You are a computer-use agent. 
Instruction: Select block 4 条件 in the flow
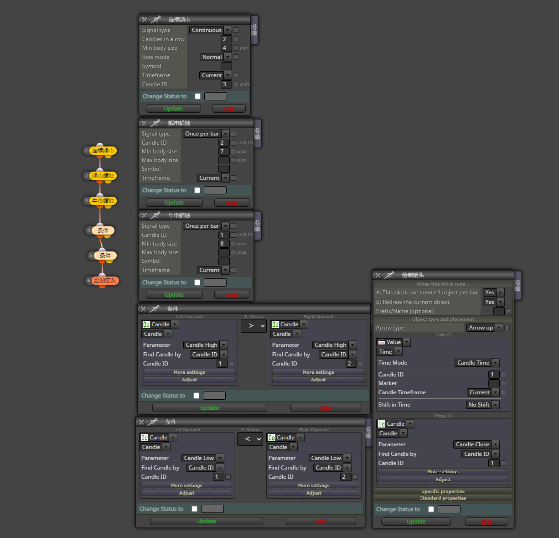[x=103, y=230]
